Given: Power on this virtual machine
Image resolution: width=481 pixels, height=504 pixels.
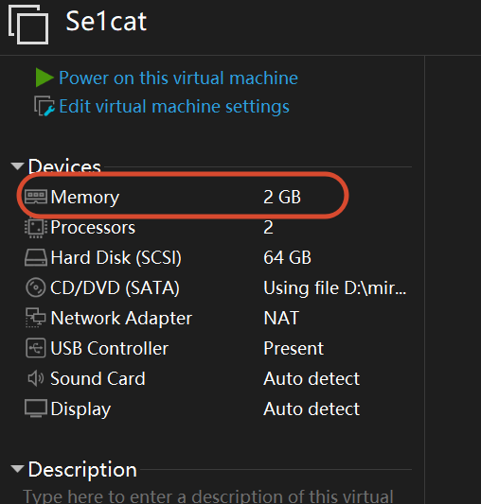Looking at the screenshot, I should [x=178, y=78].
